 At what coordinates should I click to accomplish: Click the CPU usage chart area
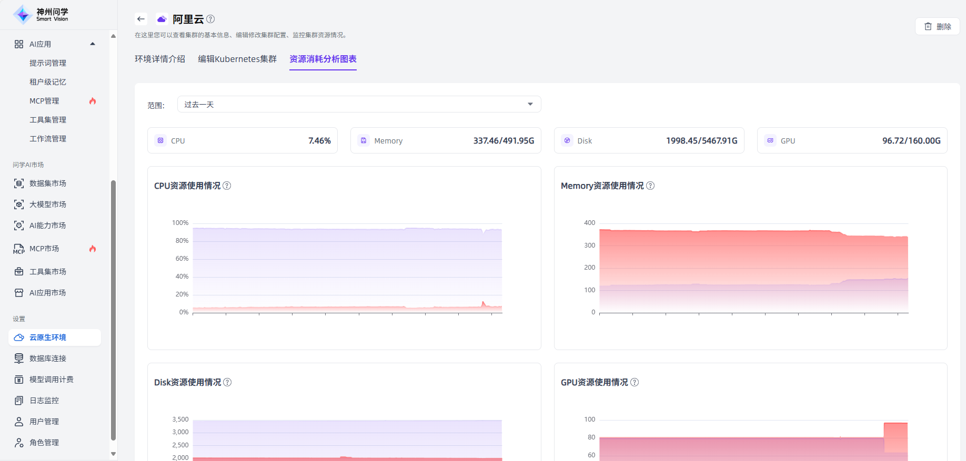[347, 268]
